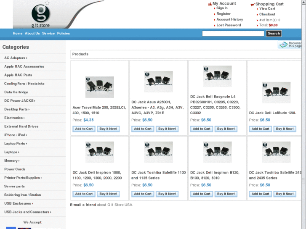Open DC Jack Dell Latitude 120L thumbnail
The image size is (306, 229).
pyautogui.click(x=276, y=92)
